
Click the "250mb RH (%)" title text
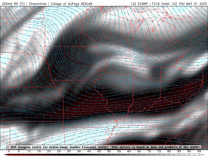click(x=13, y=4)
